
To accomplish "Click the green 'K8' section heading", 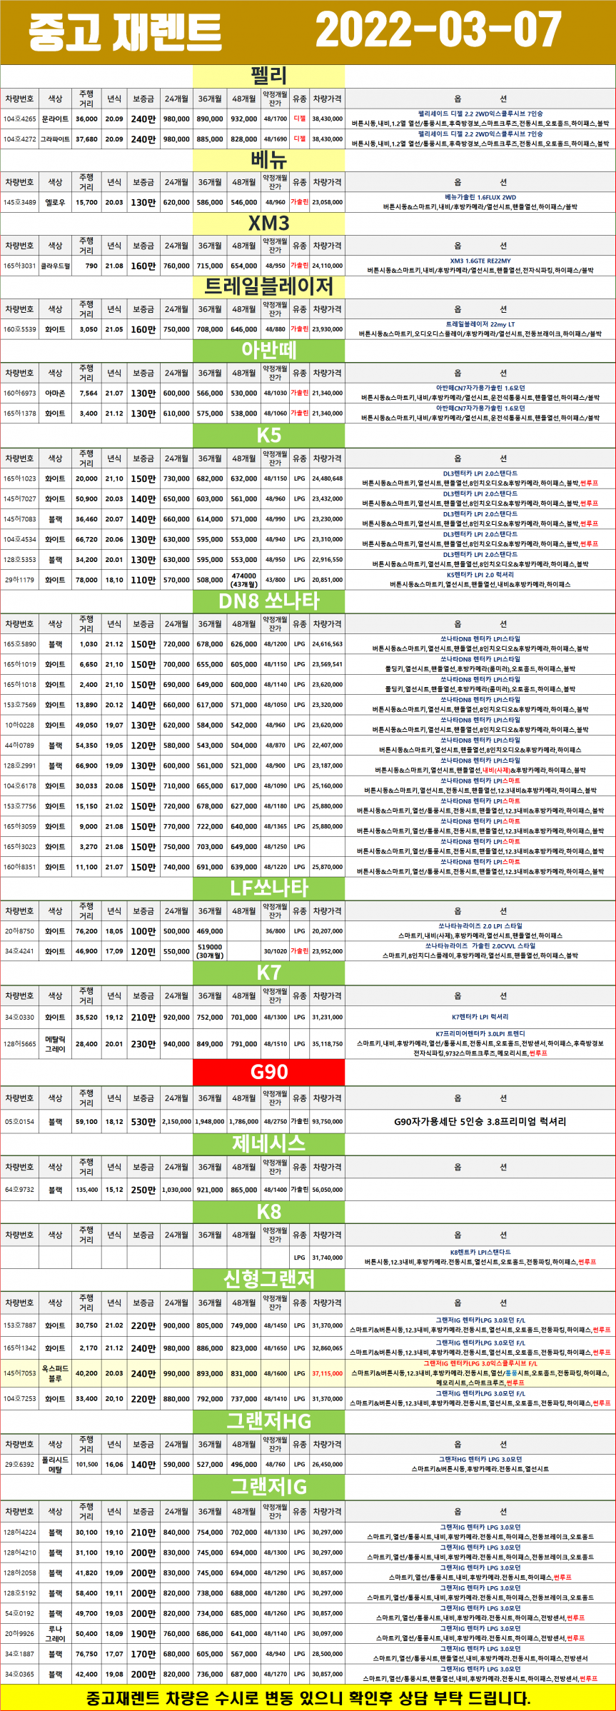I will point(269,1212).
